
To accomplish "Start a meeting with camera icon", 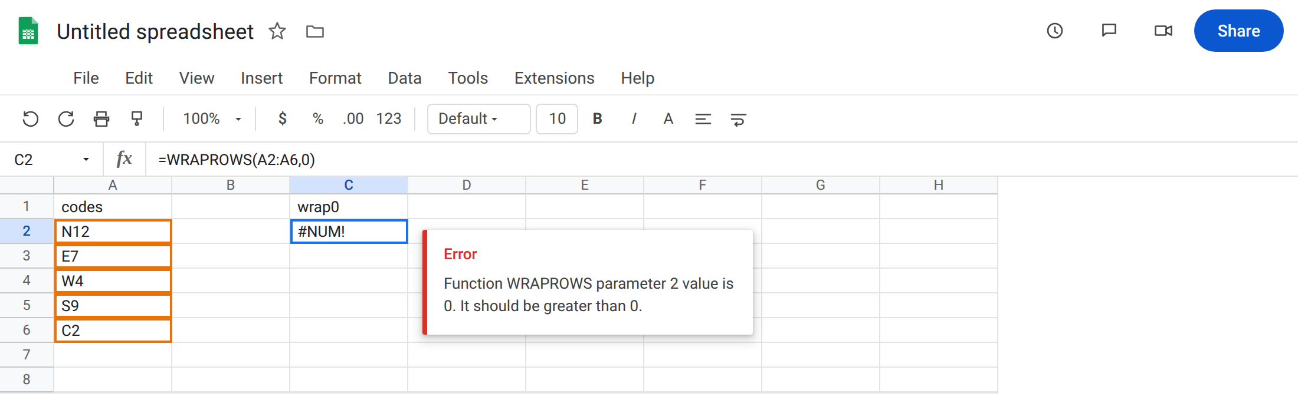I will coord(1163,31).
